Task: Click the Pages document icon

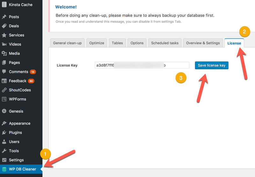Action: coord(4,63)
